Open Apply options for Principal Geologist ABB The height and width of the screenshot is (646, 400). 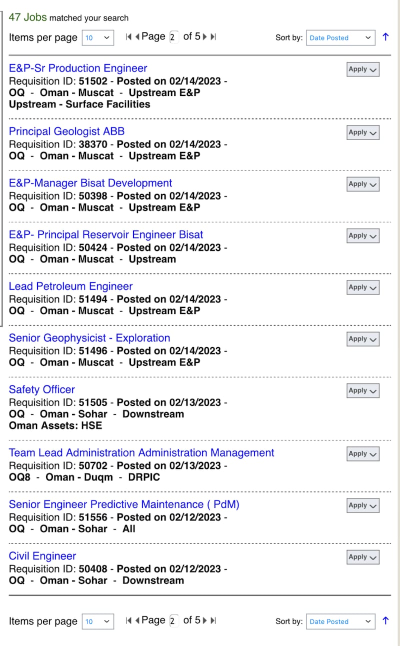(362, 132)
